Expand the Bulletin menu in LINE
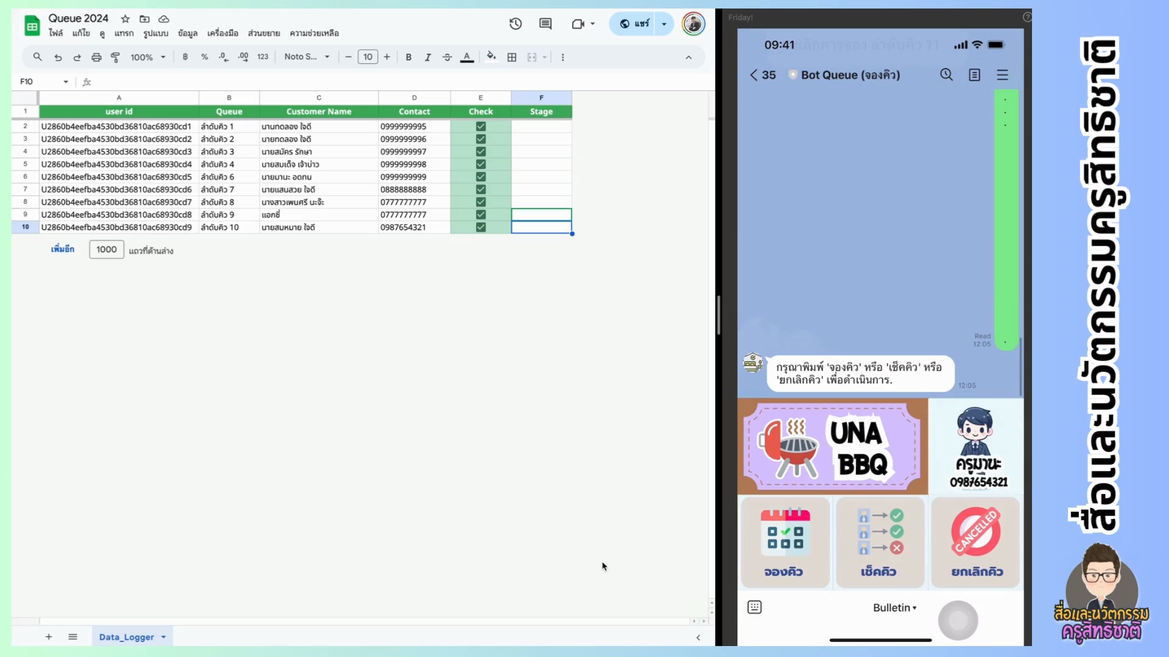 [894, 608]
